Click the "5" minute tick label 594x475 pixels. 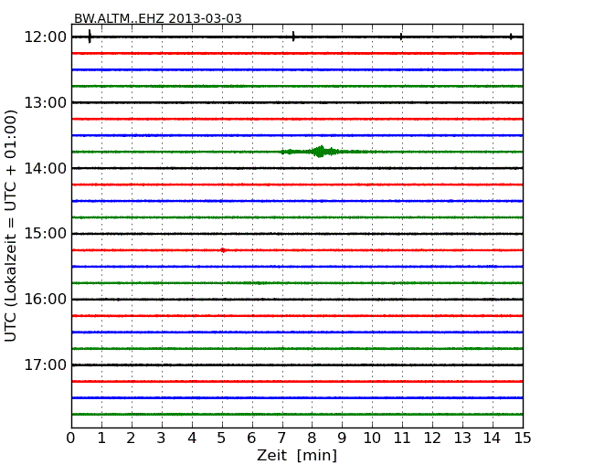click(222, 438)
